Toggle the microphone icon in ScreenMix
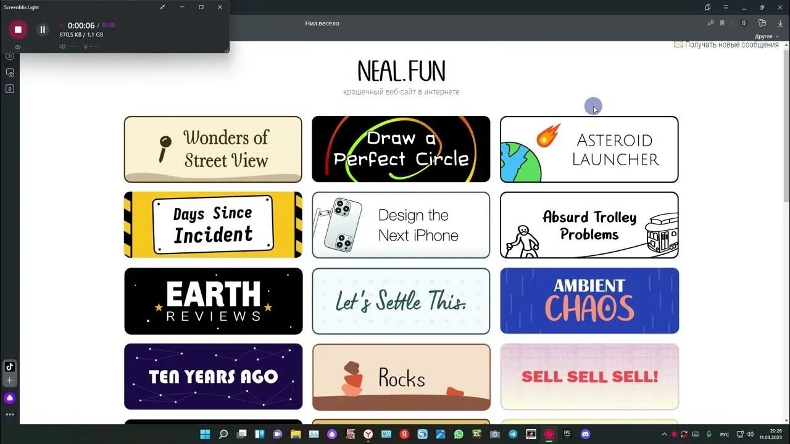The height and width of the screenshot is (444, 790). tap(85, 46)
